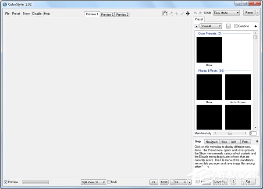
Task: Enable the Multi checkbox
Action: [109, 182]
